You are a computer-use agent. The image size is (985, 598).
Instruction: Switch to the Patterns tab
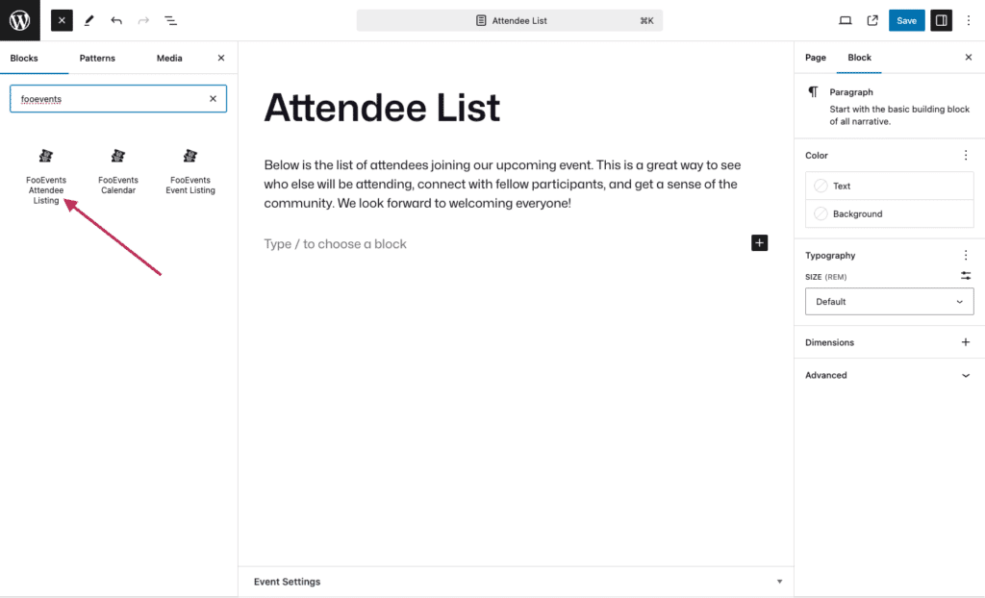click(x=96, y=58)
